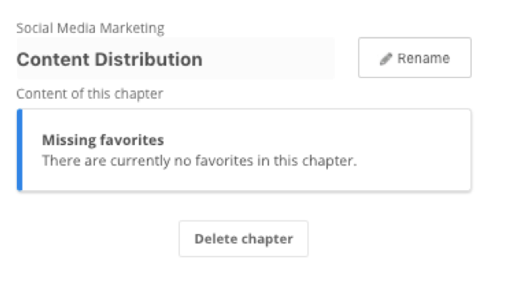The image size is (507, 292).
Task: Click the Rename button
Action: [415, 58]
